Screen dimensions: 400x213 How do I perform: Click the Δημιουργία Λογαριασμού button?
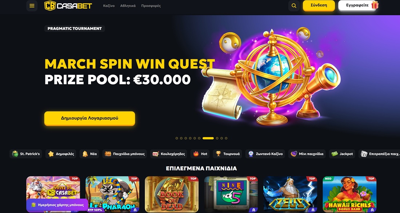pyautogui.click(x=89, y=118)
